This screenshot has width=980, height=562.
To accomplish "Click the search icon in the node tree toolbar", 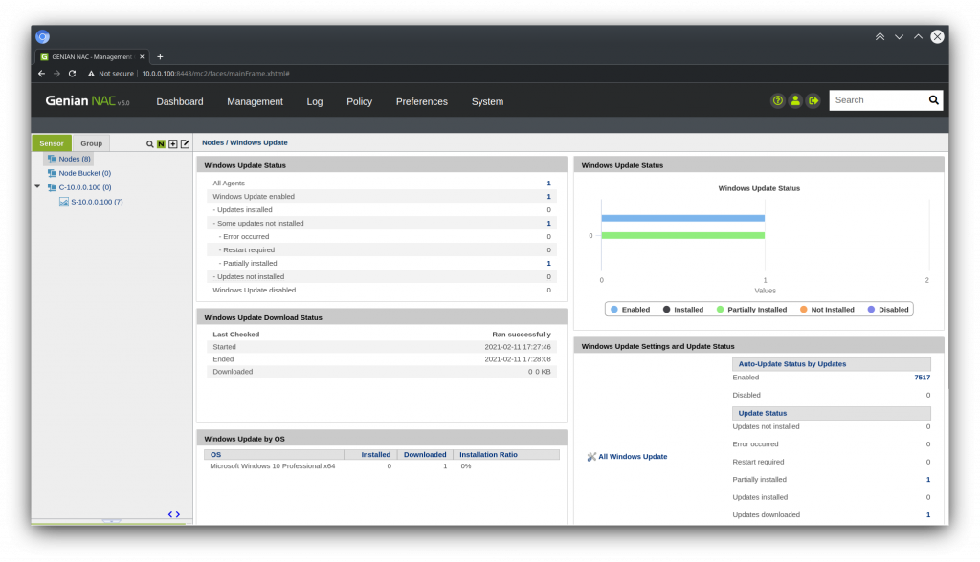I will click(150, 144).
